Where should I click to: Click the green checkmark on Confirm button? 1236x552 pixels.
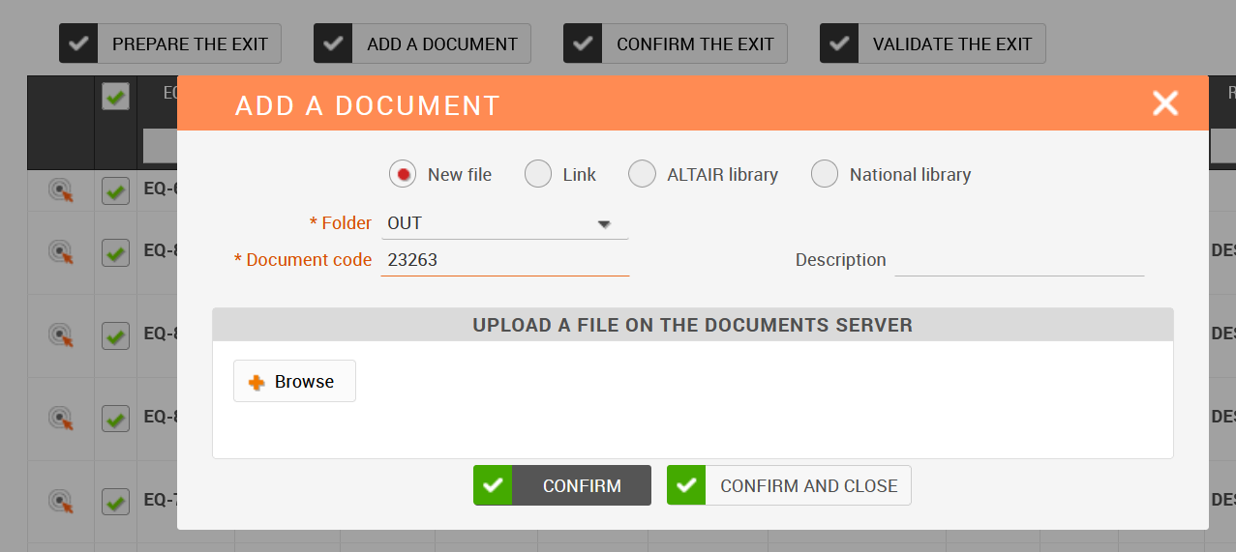pyautogui.click(x=493, y=485)
